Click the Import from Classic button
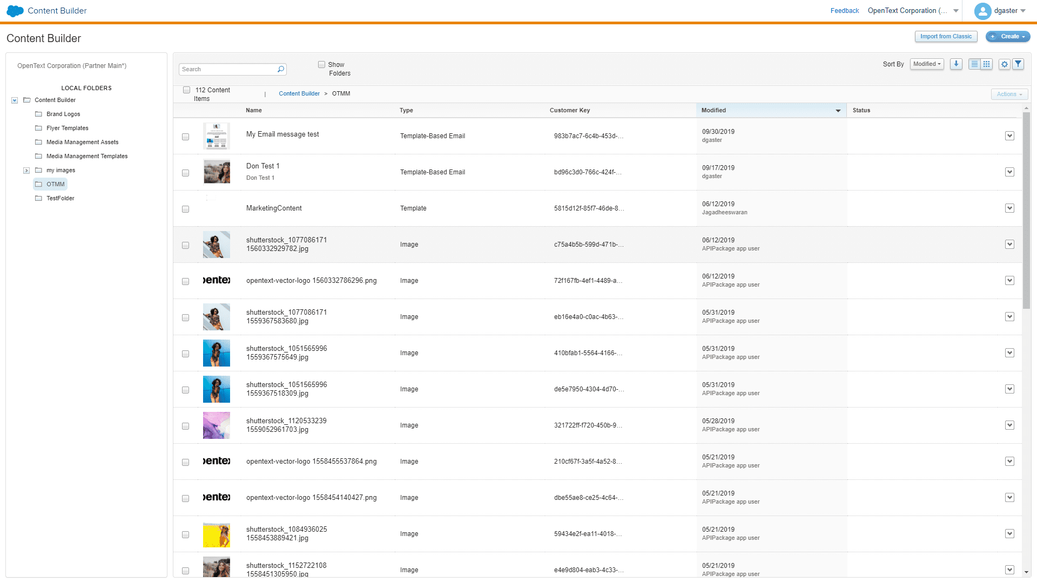The image size is (1037, 583). coord(946,36)
